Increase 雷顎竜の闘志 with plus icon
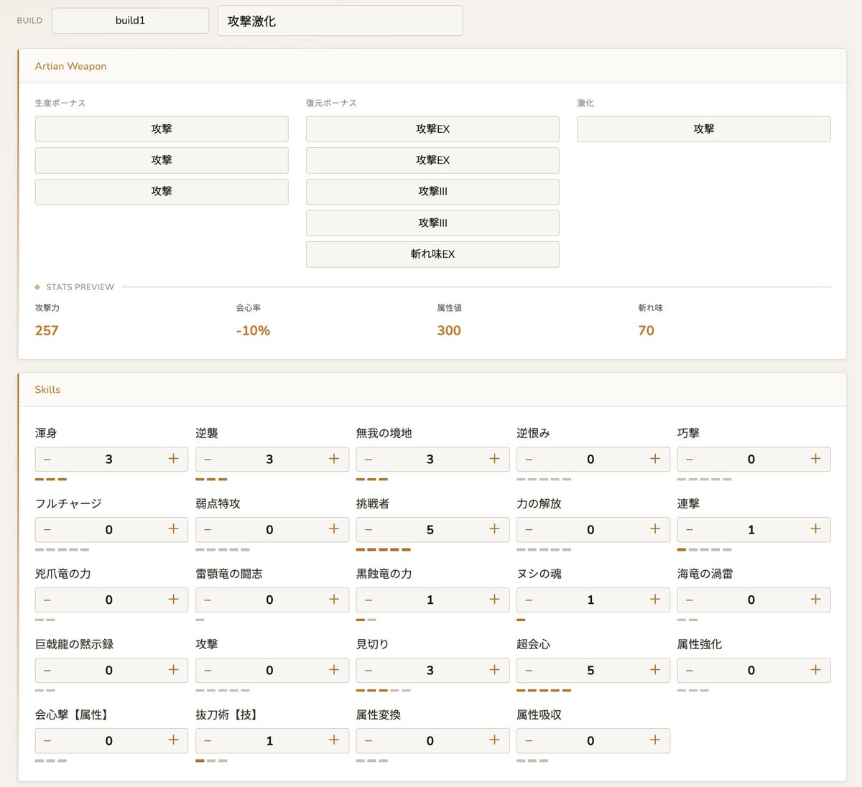 [334, 600]
